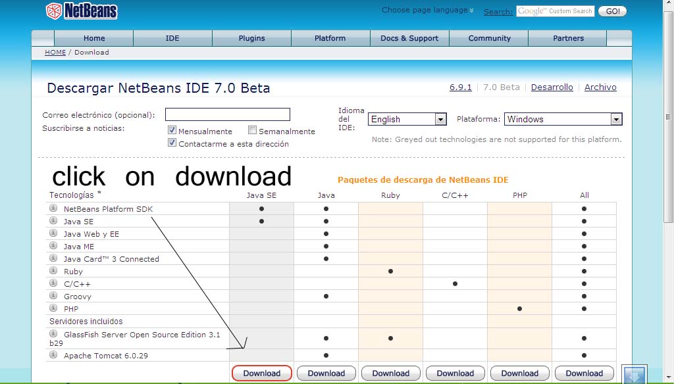This screenshot has width=674, height=384.
Task: Open the Platform tab
Action: coord(330,38)
